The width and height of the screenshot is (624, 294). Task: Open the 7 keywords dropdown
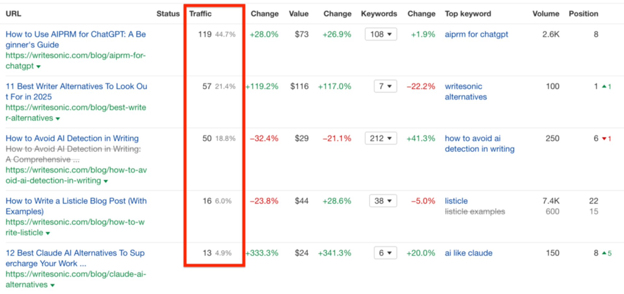click(385, 86)
